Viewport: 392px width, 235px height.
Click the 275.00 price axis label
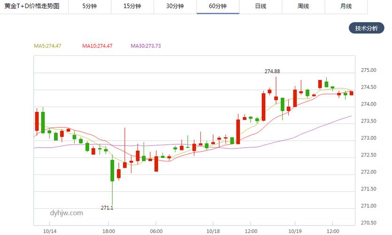[369, 70]
